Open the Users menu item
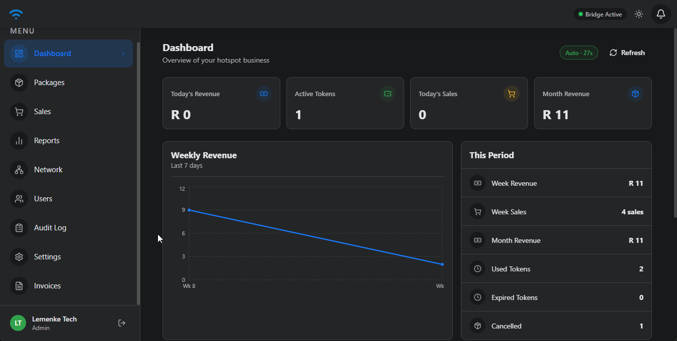 click(43, 199)
